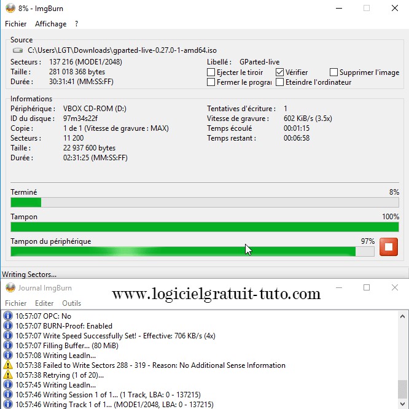This screenshot has height=409, width=409.
Task: Tick the Supprimer l'image checkbox
Action: pyautogui.click(x=333, y=72)
